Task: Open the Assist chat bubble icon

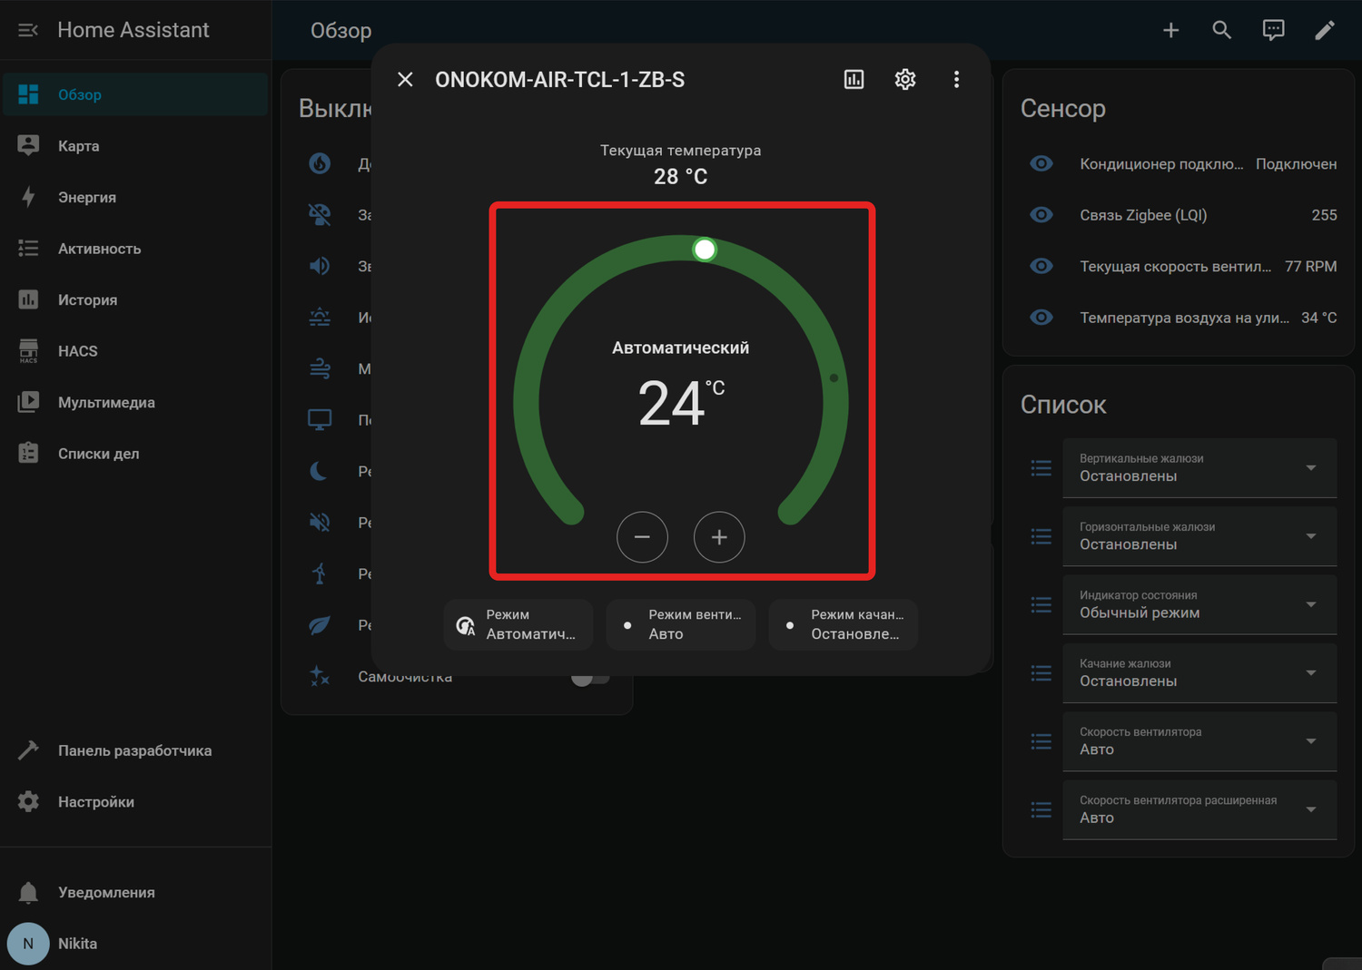Action: point(1273,30)
